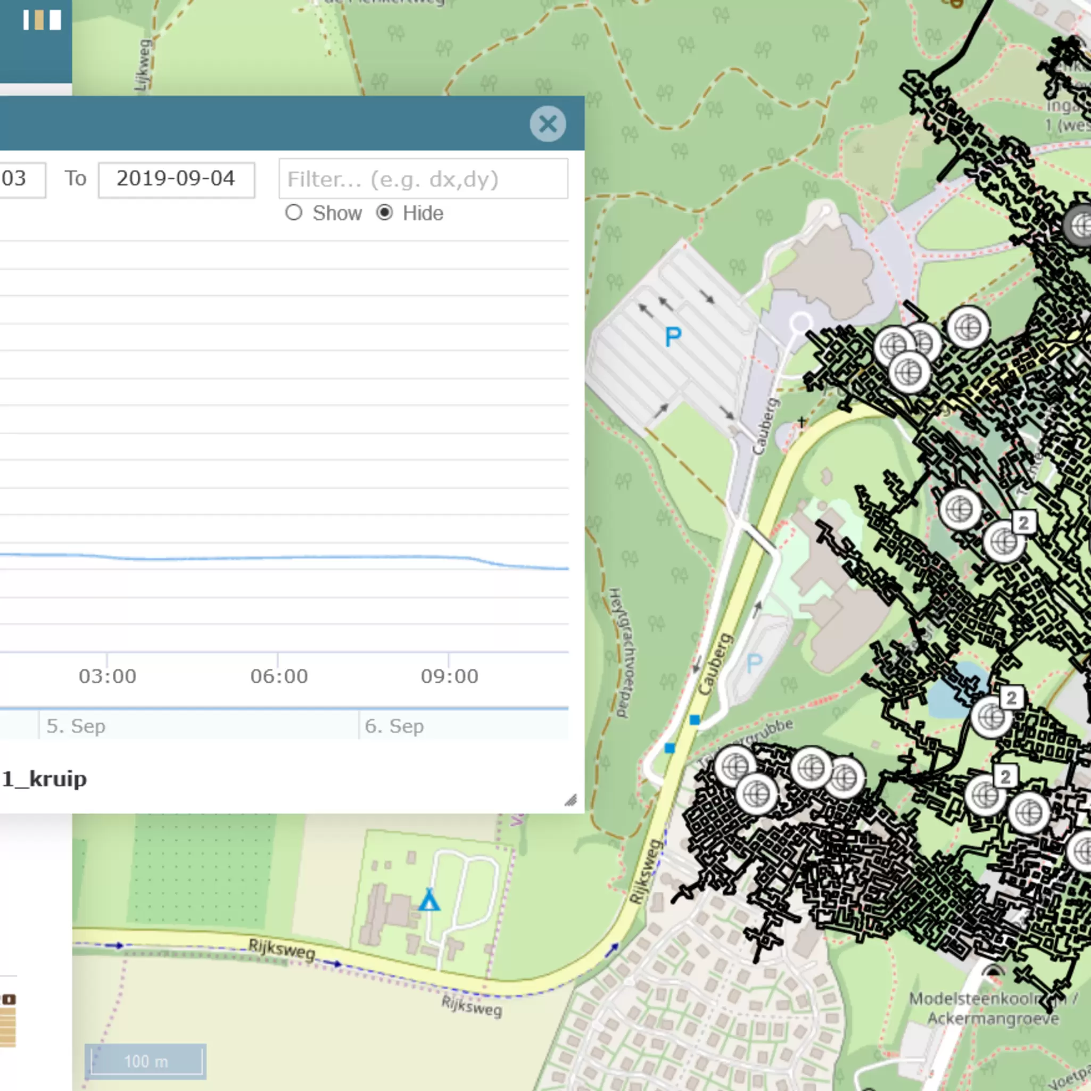Click the sensor marker nearest Cauberg road
The height and width of the screenshot is (1091, 1091).
pos(735,766)
